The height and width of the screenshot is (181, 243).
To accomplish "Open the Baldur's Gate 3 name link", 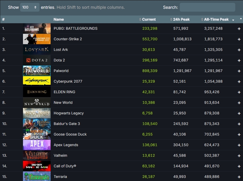I will (x=67, y=124).
